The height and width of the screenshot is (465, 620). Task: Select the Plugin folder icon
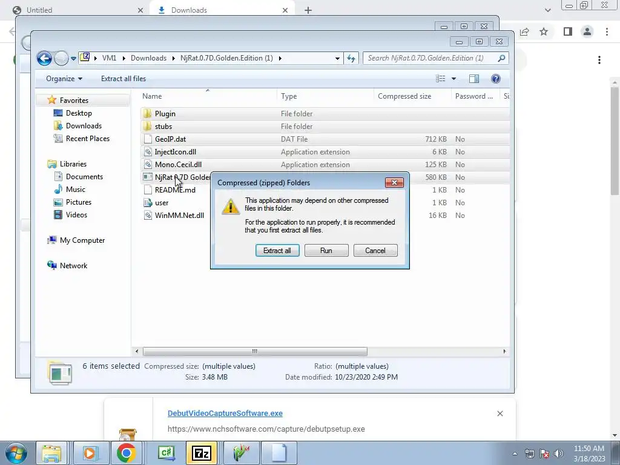coord(148,114)
